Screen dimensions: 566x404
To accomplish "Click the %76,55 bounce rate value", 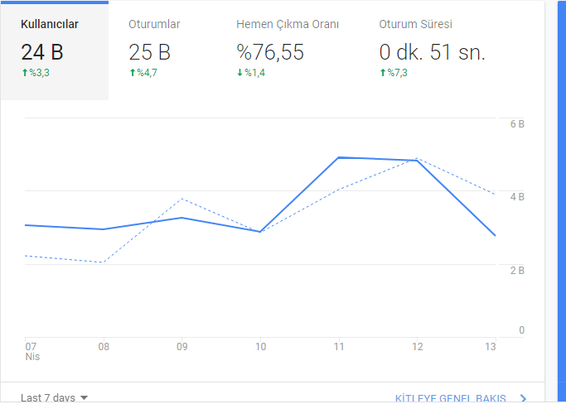I will 270,52.
